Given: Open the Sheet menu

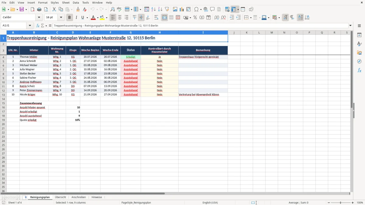Looking at the screenshot, I should (66, 2).
